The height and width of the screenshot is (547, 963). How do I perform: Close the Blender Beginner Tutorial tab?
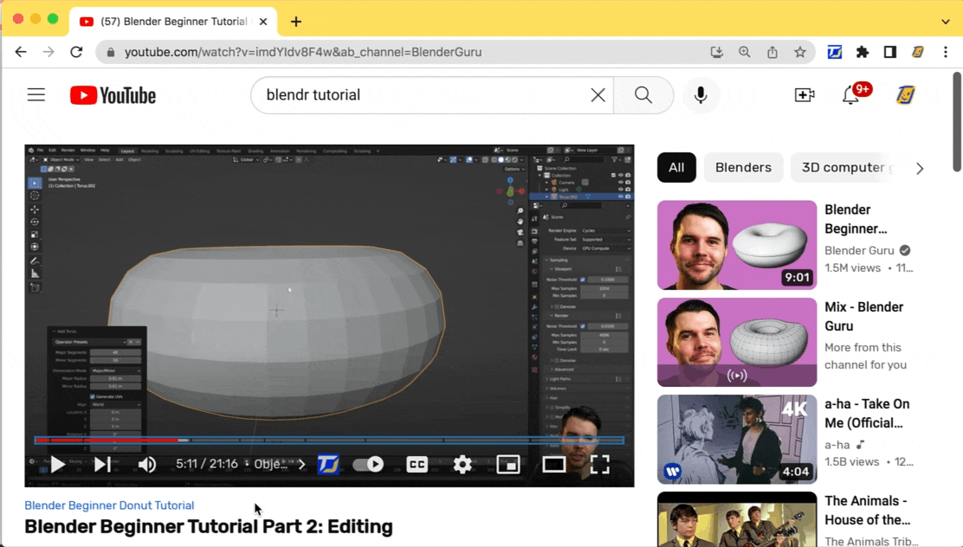pyautogui.click(x=263, y=22)
